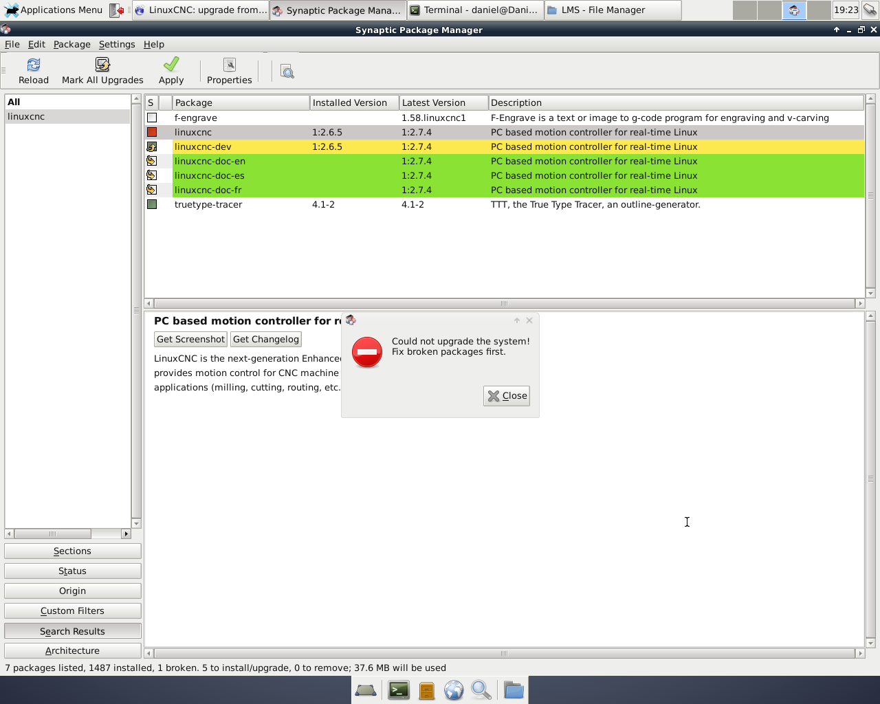Image resolution: width=880 pixels, height=704 pixels.
Task: Open folder icon in bottom dock
Action: click(x=514, y=690)
